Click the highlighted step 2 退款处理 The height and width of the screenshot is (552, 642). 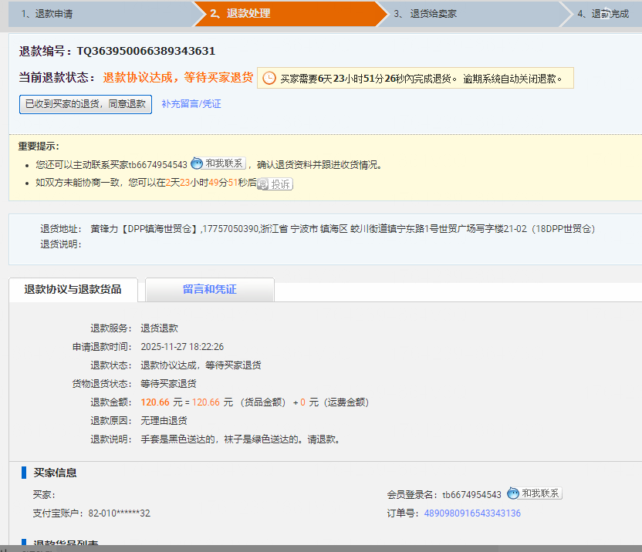(239, 14)
